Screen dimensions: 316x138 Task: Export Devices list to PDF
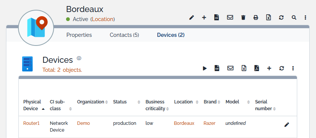[x=257, y=68]
